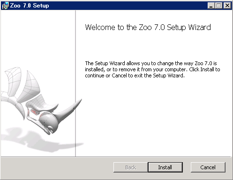
Task: Open the installer icon system menu
Action: (x=5, y=6)
